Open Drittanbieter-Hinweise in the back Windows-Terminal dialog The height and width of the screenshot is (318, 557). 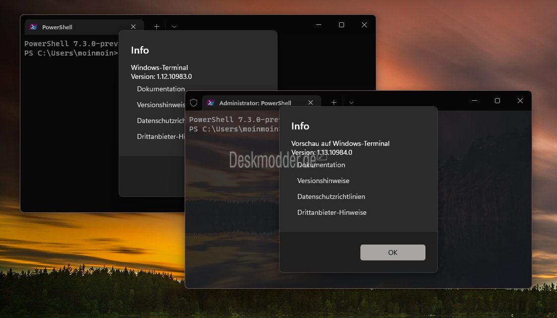161,136
